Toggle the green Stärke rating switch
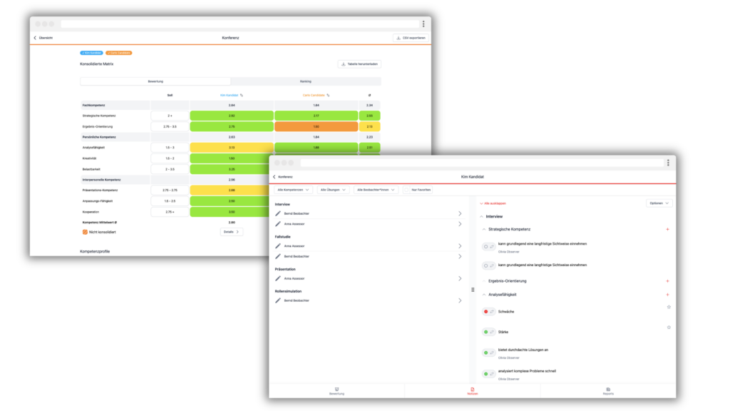This screenshot has width=730, height=411. pyautogui.click(x=488, y=333)
